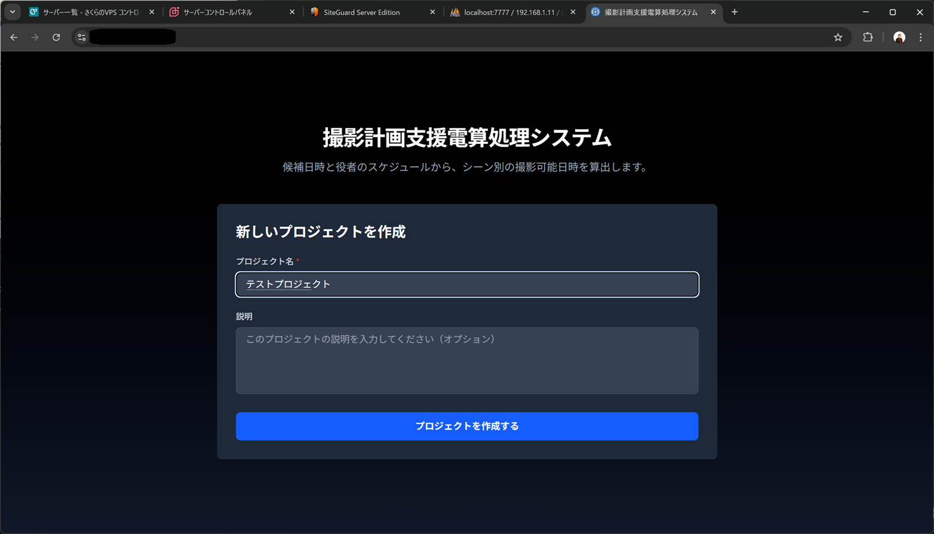
Task: Close the SiteGuard Server Edition tab
Action: click(432, 12)
